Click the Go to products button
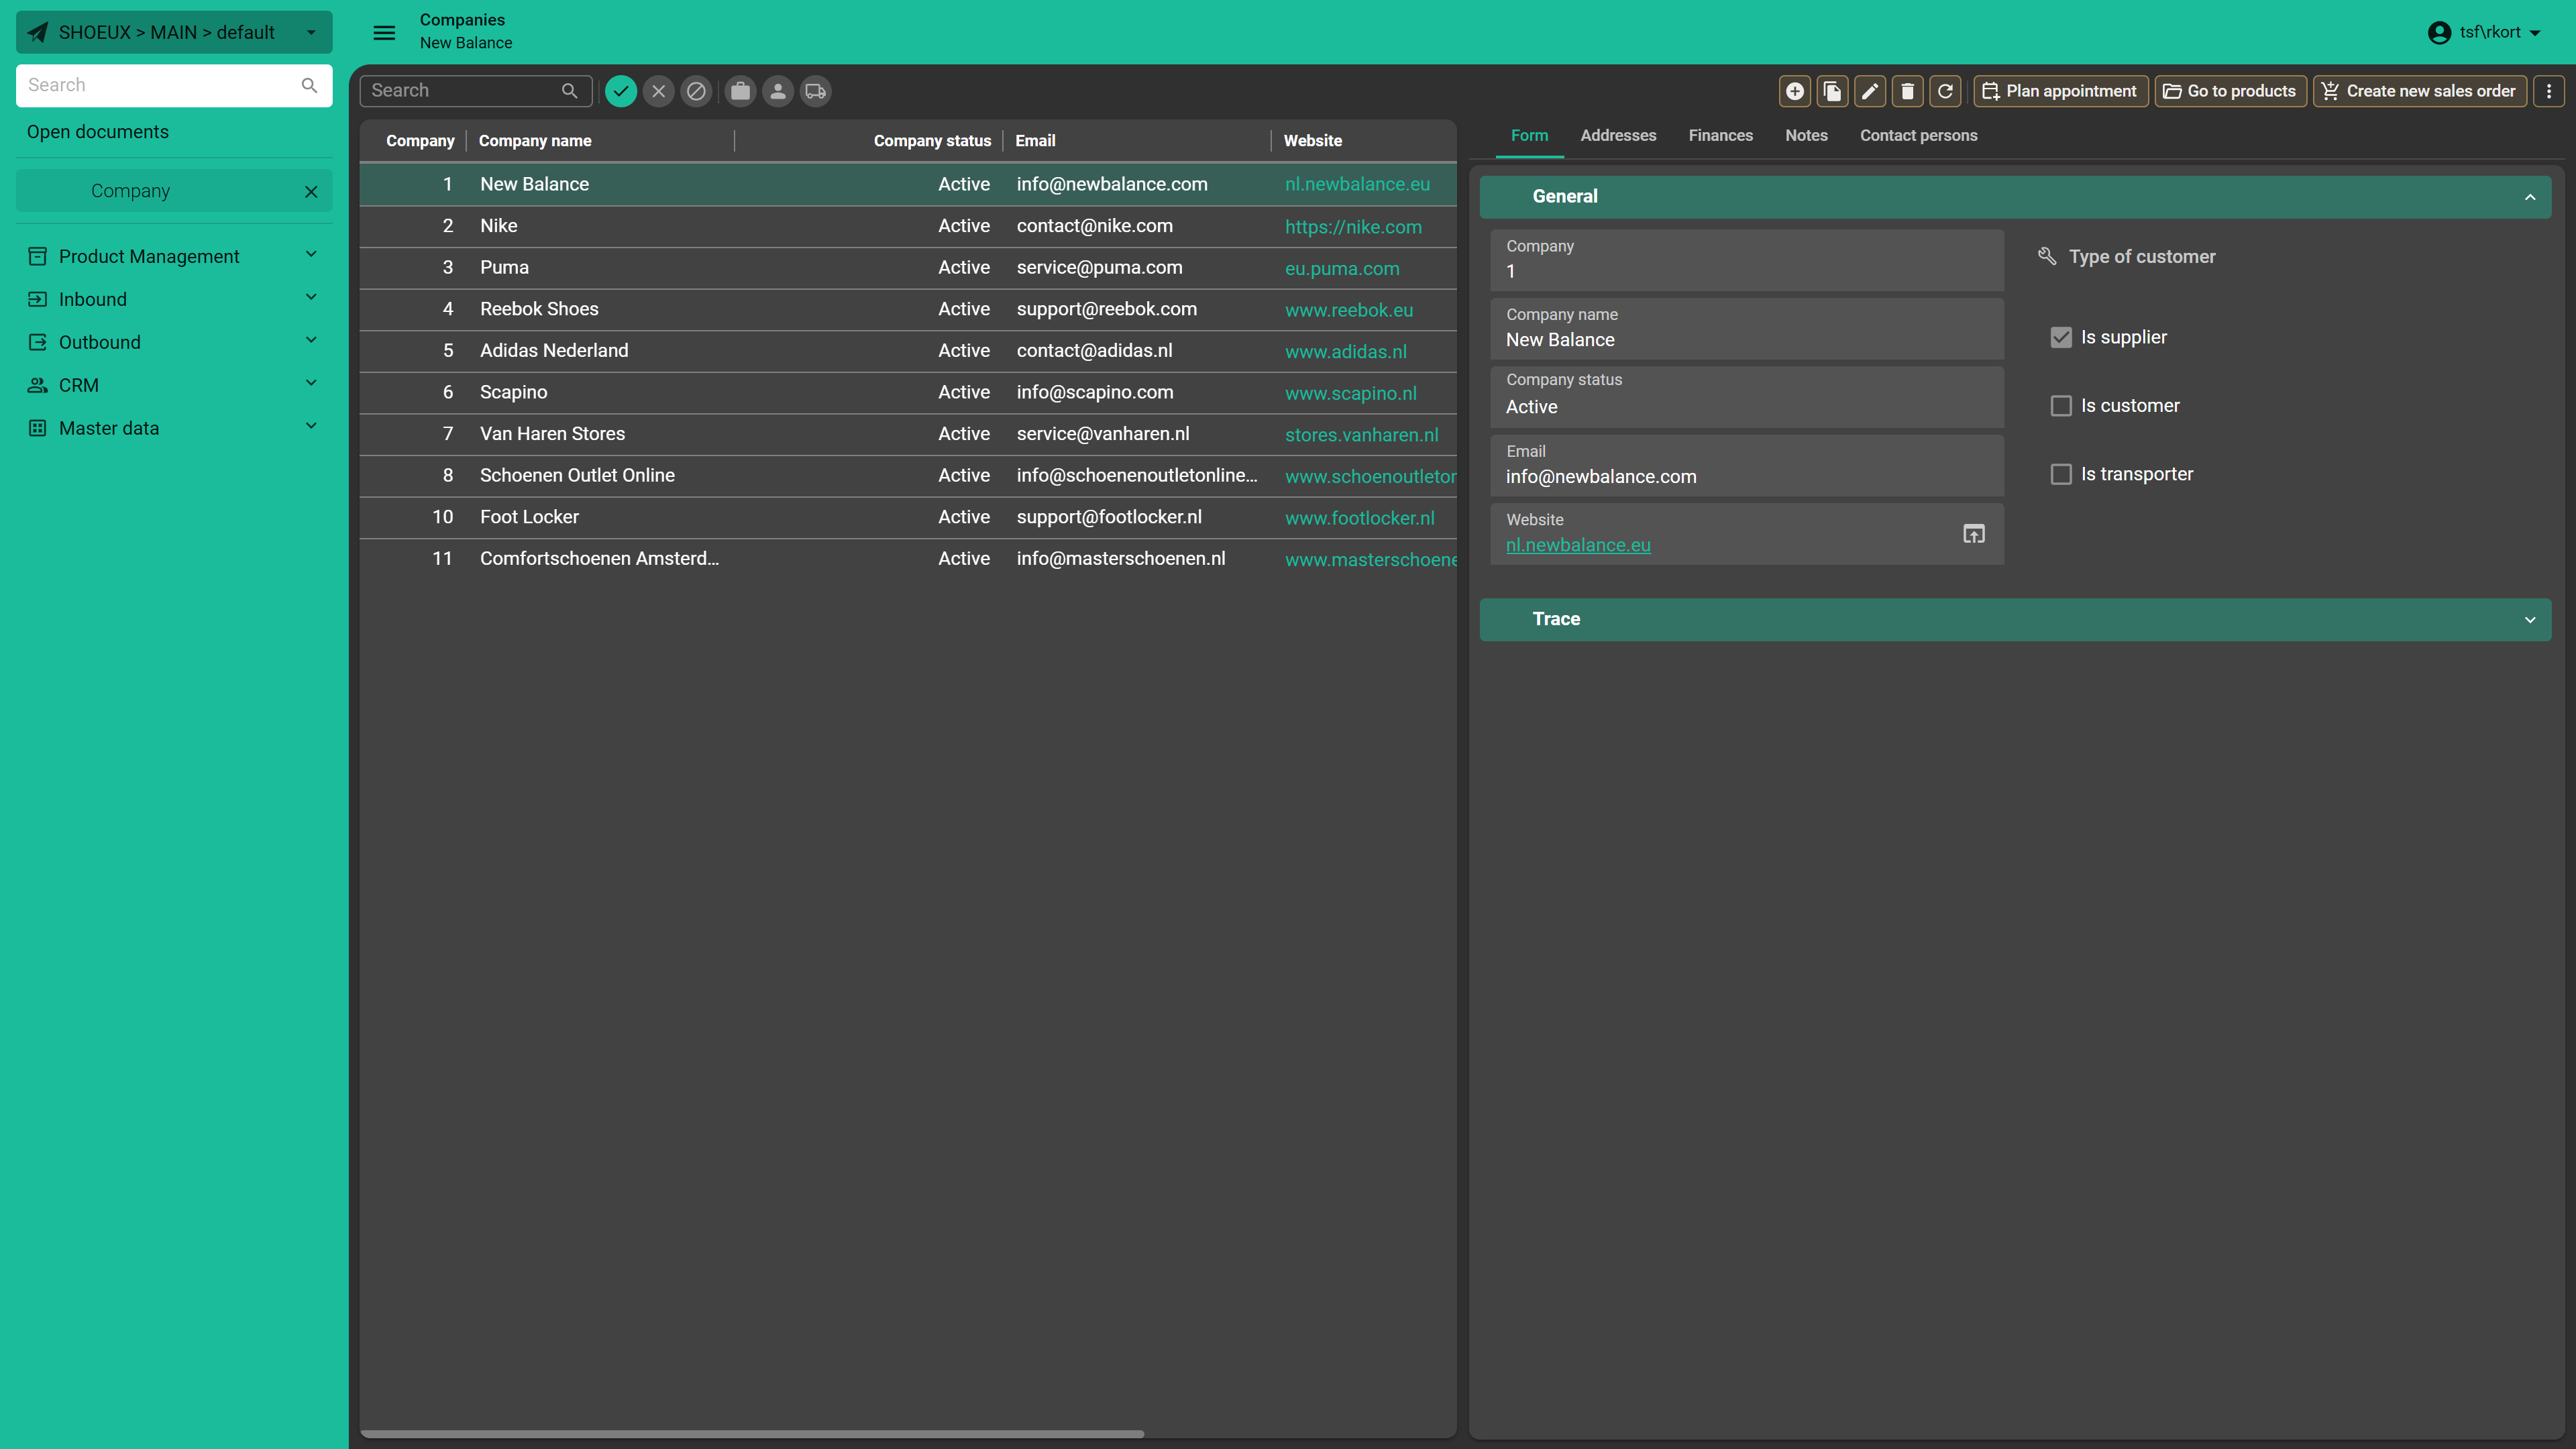This screenshot has width=2576, height=1449. point(2230,91)
